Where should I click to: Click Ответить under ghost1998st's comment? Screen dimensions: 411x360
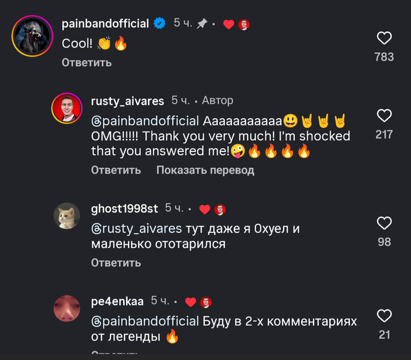(x=116, y=263)
